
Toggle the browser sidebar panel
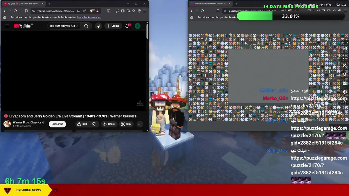pos(123,11)
